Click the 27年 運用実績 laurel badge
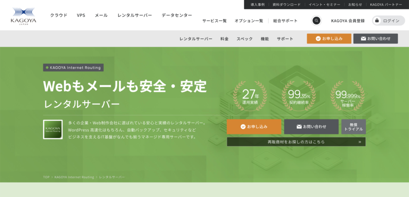This screenshot has height=197, width=409. [250, 96]
